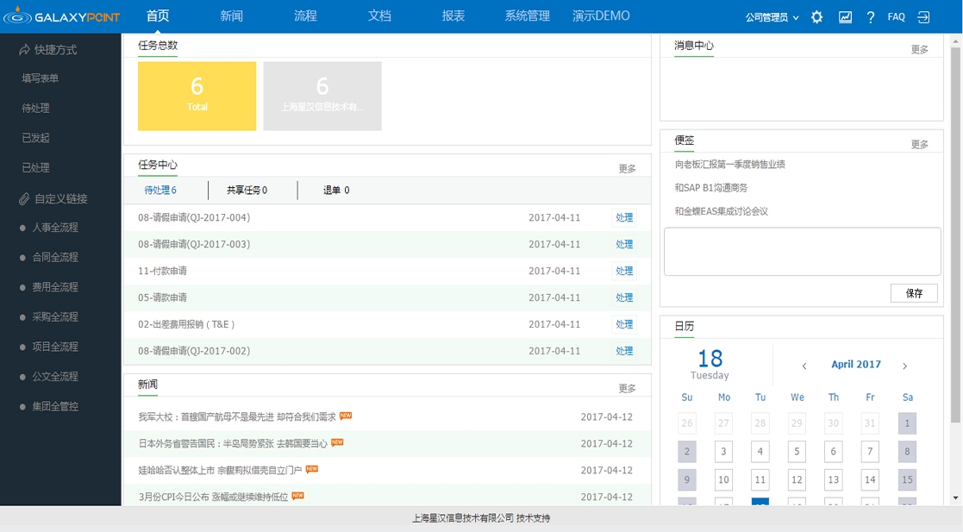Click the right vertical page scrollbar
Screen dimensions: 963x532
(x=955, y=235)
